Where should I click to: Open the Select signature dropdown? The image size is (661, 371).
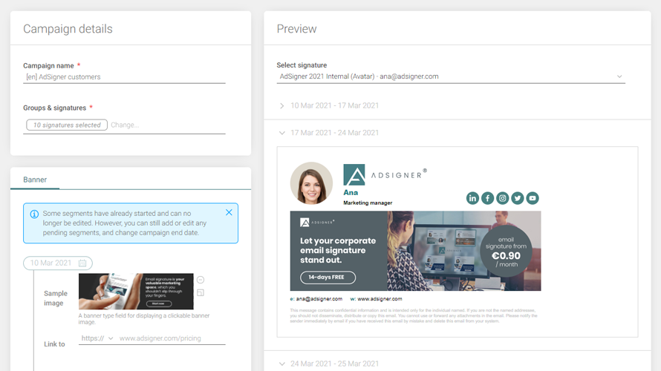point(451,76)
